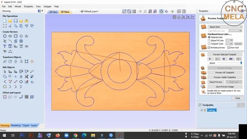Choose the Selection arrow tool in Edit Objects
The image size is (247, 139).
[x=5, y=71]
